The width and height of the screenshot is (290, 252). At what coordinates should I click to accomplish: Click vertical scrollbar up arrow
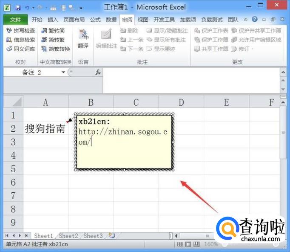pos(283,102)
